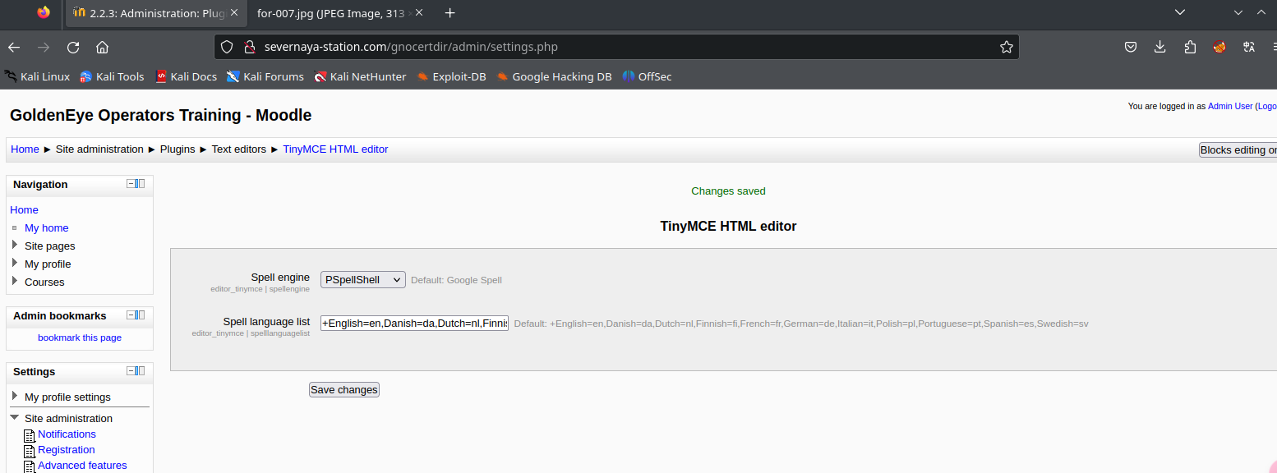This screenshot has width=1277, height=473.
Task: Click Home in the breadcrumb
Action: (25, 149)
